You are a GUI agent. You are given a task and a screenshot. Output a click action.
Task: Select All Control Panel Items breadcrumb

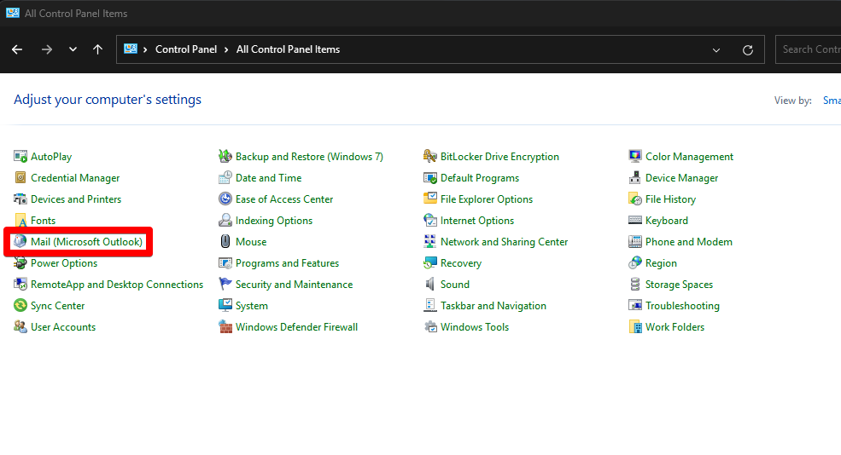[288, 49]
